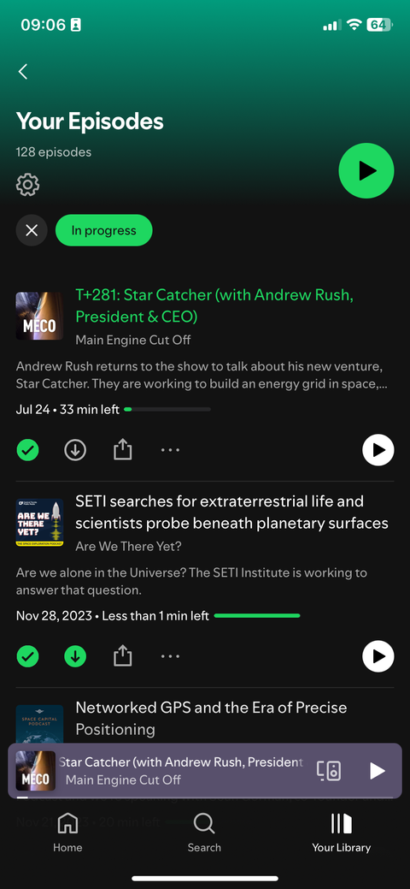
Task: Tap SETI episode progress bar
Action: (x=257, y=616)
